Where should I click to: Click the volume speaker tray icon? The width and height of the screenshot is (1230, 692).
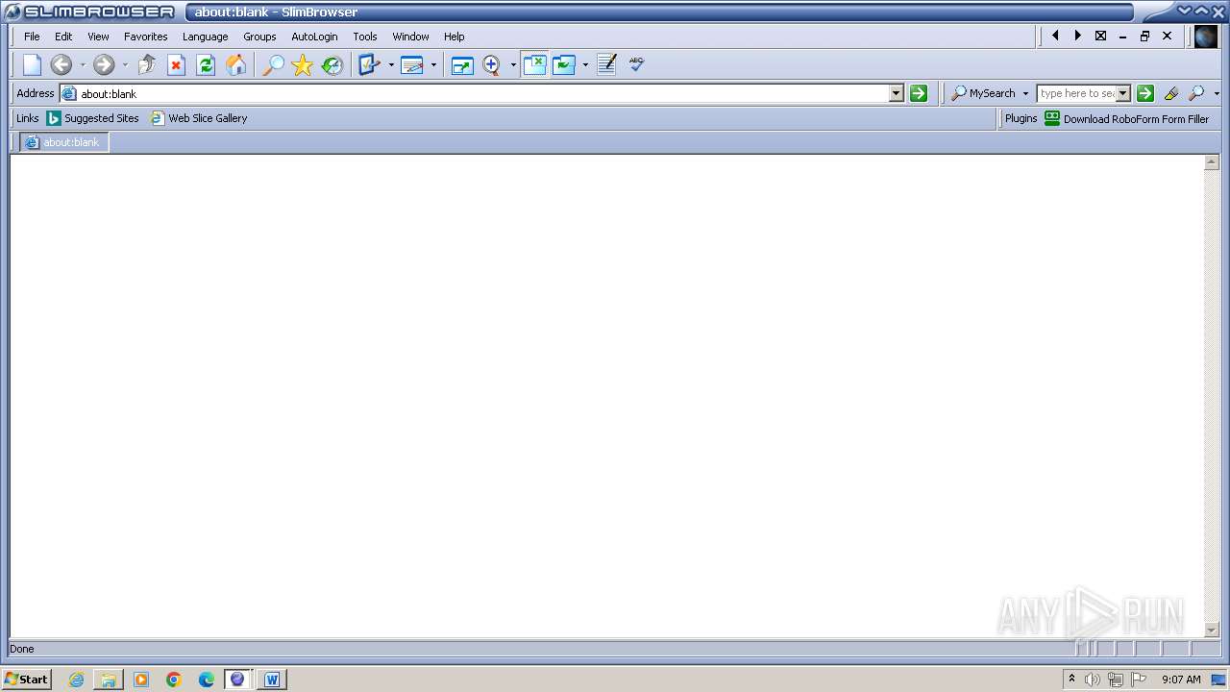[1093, 680]
